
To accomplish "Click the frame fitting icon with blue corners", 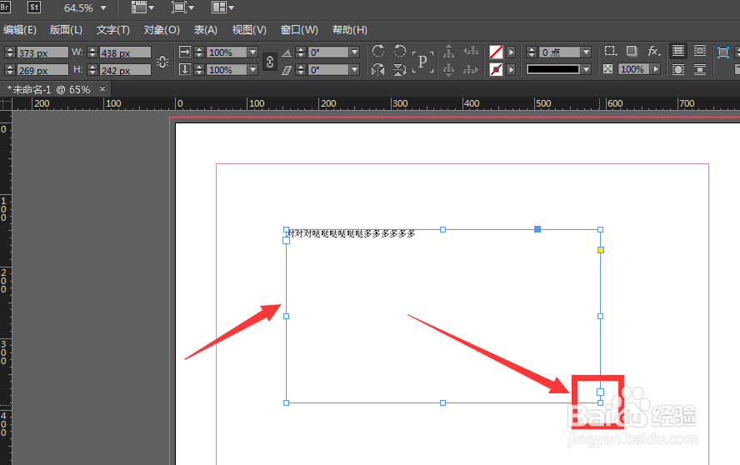I will [723, 52].
